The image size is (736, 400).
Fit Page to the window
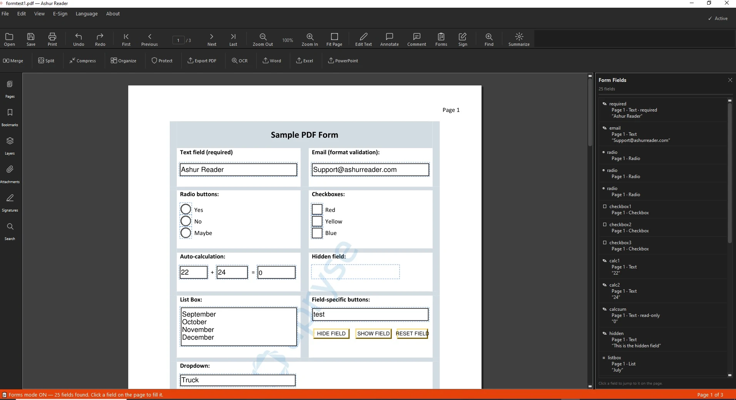click(x=334, y=39)
